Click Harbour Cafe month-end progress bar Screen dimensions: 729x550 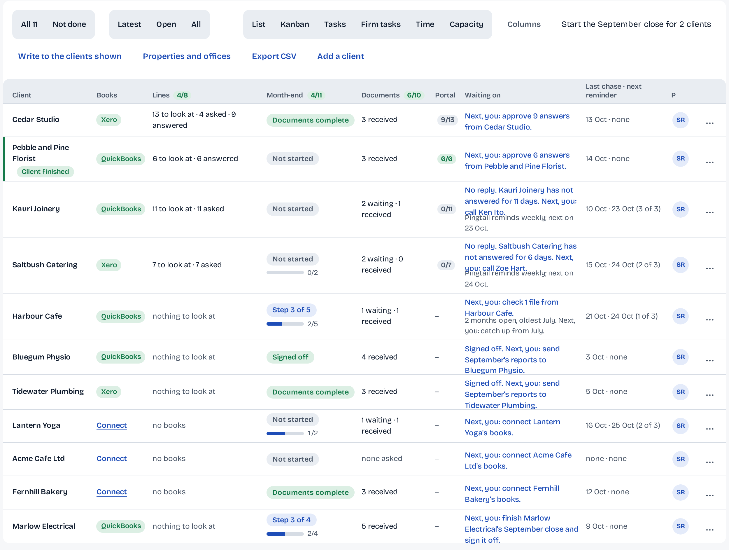(x=285, y=324)
